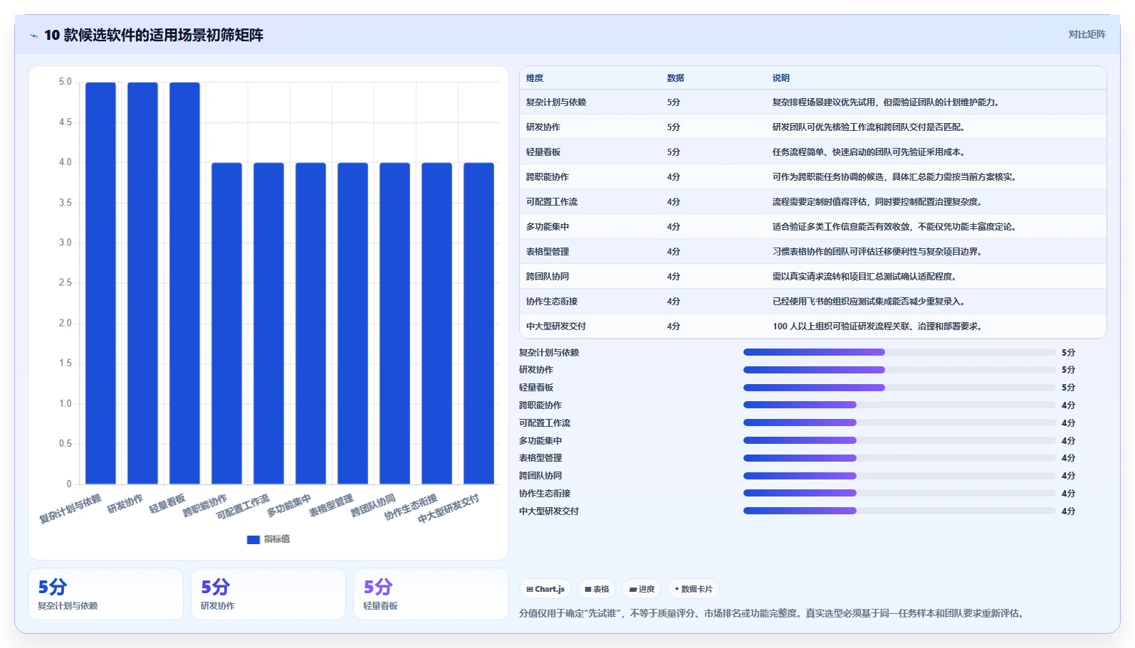Click description starting 100 人以上组织可验证
This screenshot has height=648, width=1135.
(x=879, y=326)
